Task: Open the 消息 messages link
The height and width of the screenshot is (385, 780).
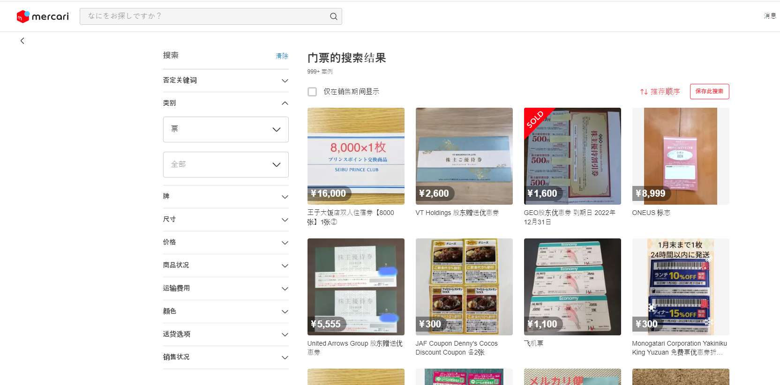Action: [x=770, y=16]
